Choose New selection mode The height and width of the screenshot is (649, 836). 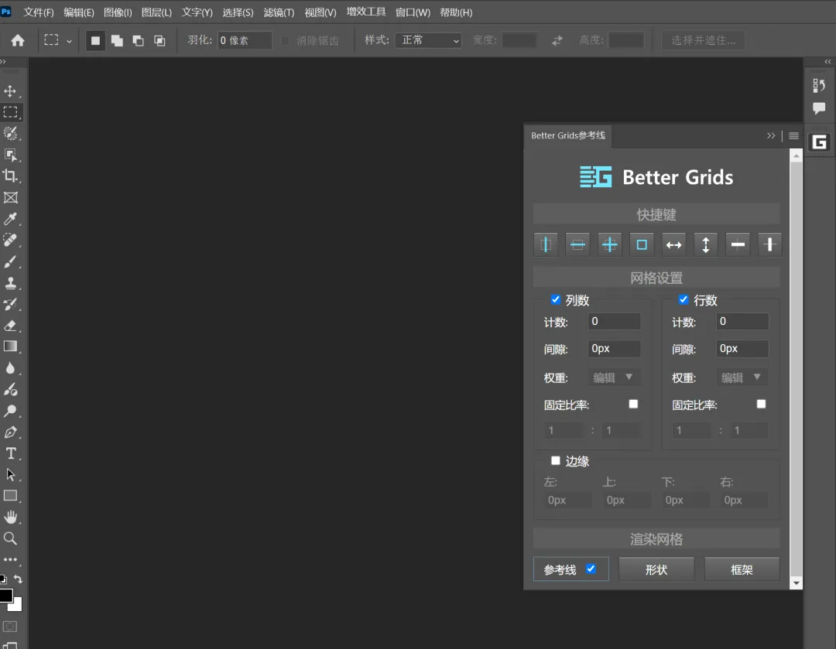[95, 40]
